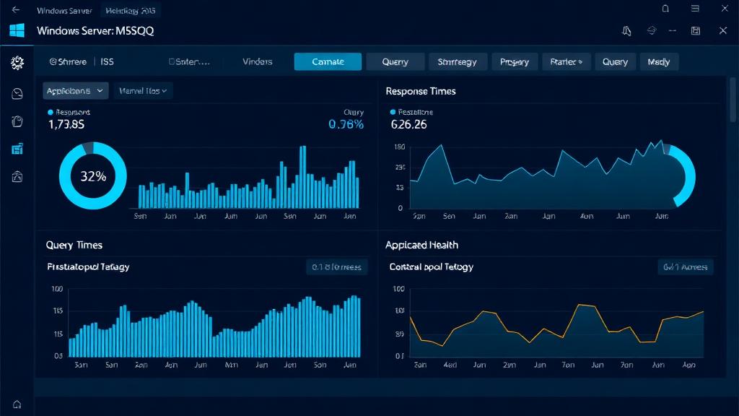This screenshot has height=416, width=739.
Task: Enable the Strategy filter in the toolbar
Action: (x=458, y=62)
